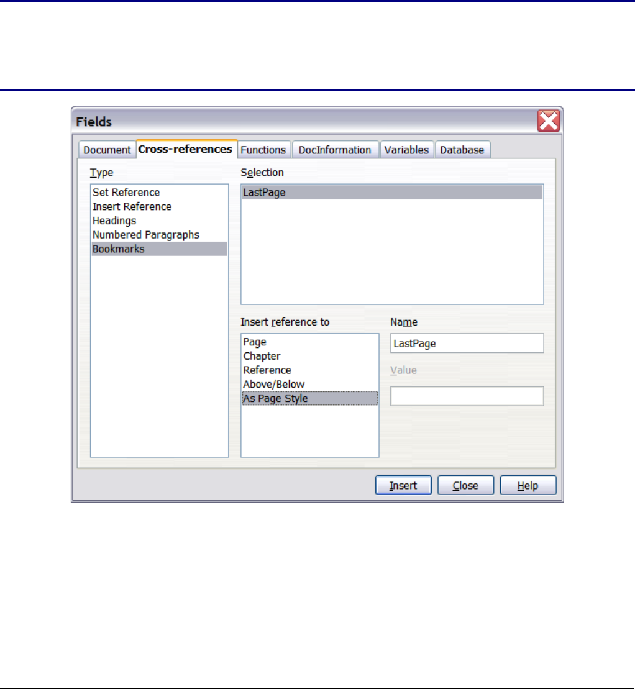Select Reference format option
The width and height of the screenshot is (635, 689).
click(x=310, y=370)
